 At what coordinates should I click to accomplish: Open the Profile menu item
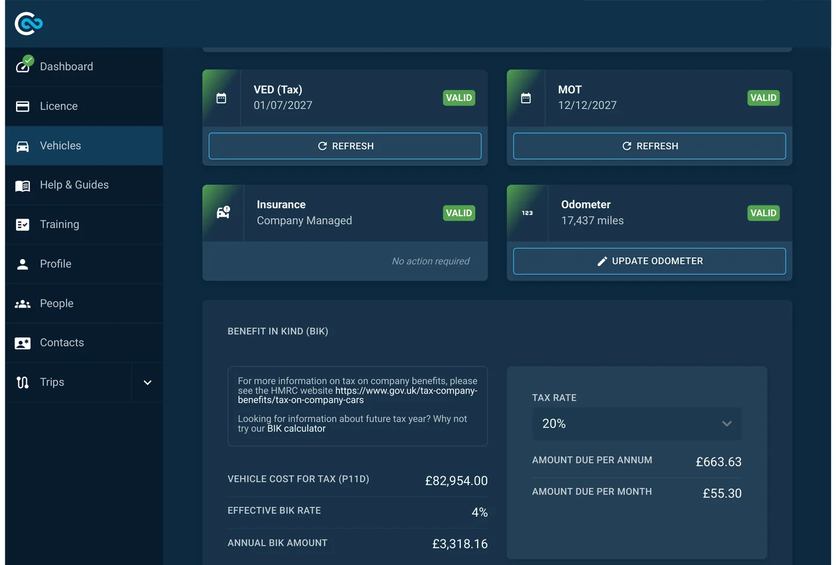pyautogui.click(x=84, y=264)
